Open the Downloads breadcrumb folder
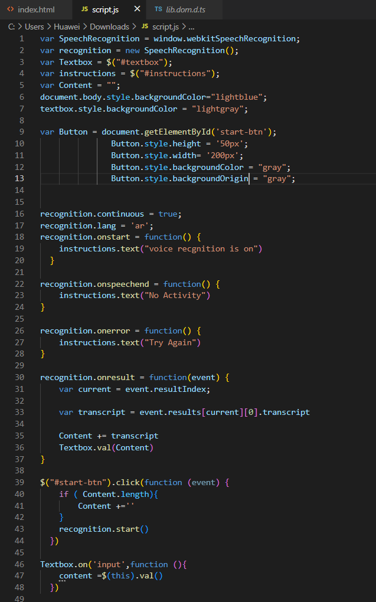This screenshot has width=376, height=602. pos(109,27)
